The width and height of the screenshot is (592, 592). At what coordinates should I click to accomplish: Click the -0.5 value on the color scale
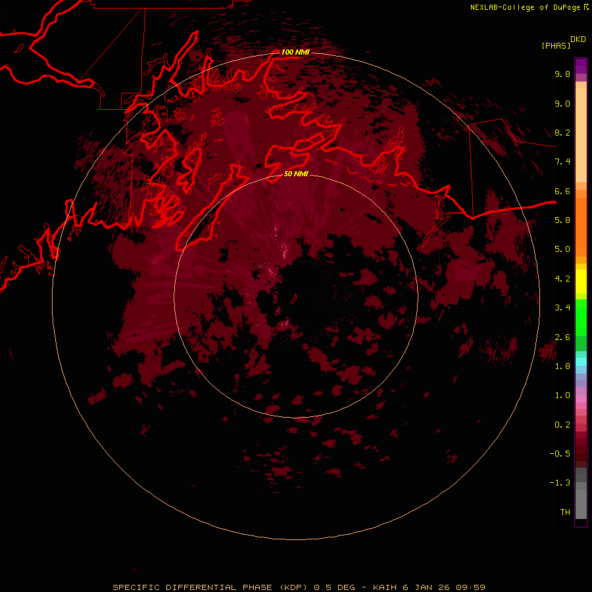[x=560, y=454]
